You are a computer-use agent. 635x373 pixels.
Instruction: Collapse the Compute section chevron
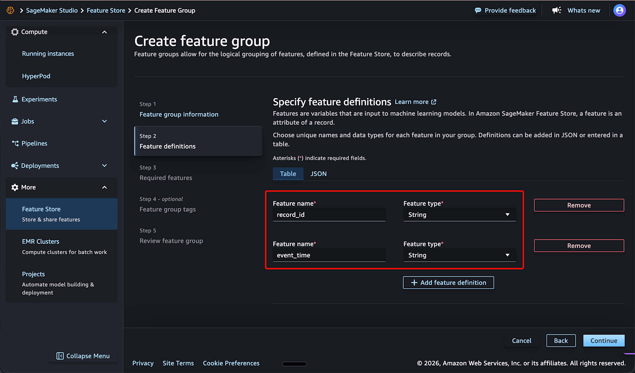click(104, 32)
